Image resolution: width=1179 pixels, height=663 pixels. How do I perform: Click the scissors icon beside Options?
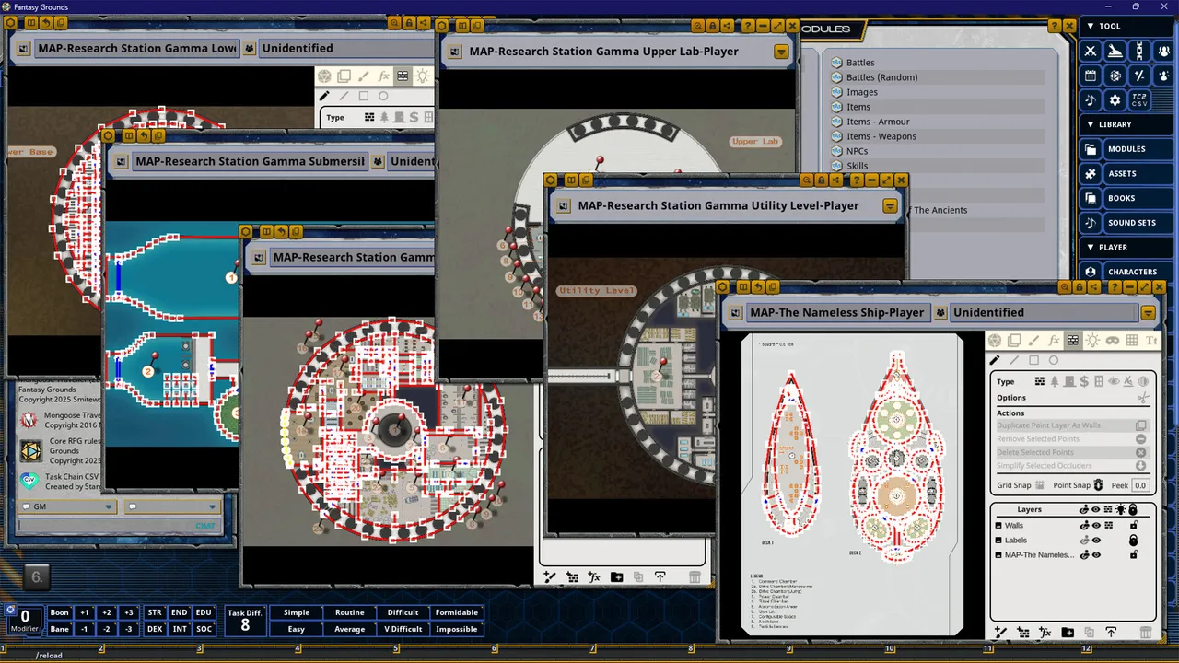pyautogui.click(x=1142, y=398)
